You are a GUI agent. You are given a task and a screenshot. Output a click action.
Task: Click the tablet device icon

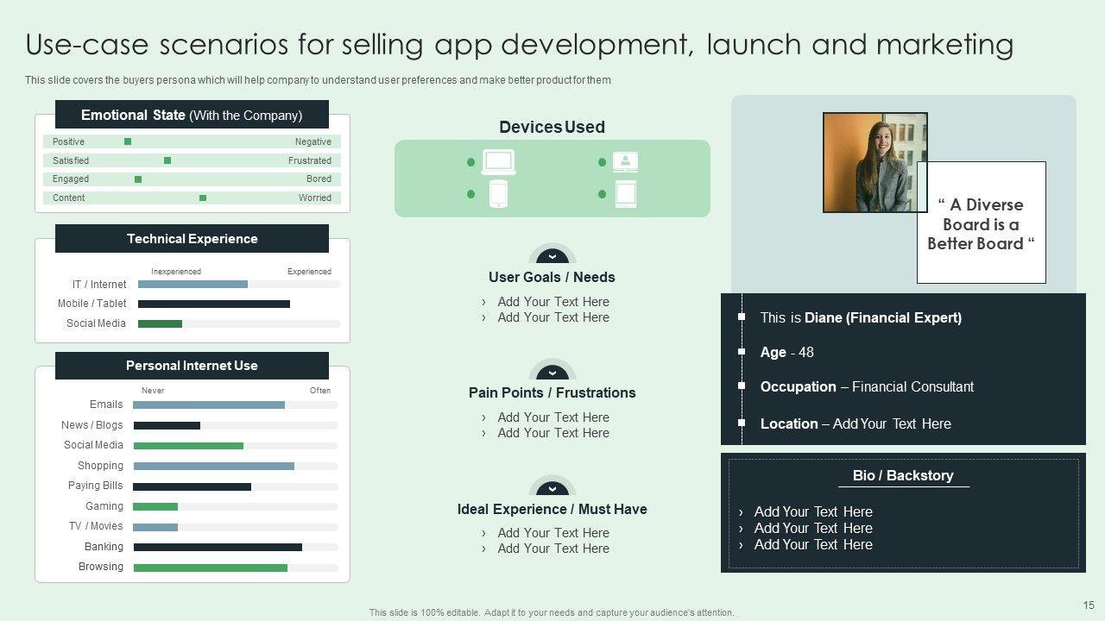click(625, 194)
